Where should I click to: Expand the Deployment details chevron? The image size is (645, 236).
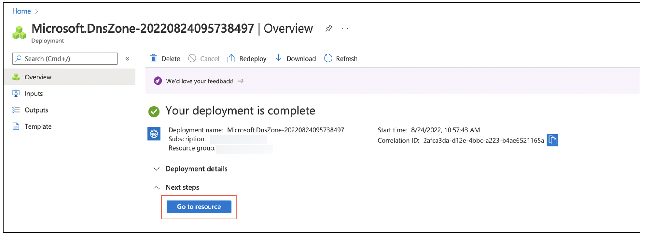[x=156, y=169]
